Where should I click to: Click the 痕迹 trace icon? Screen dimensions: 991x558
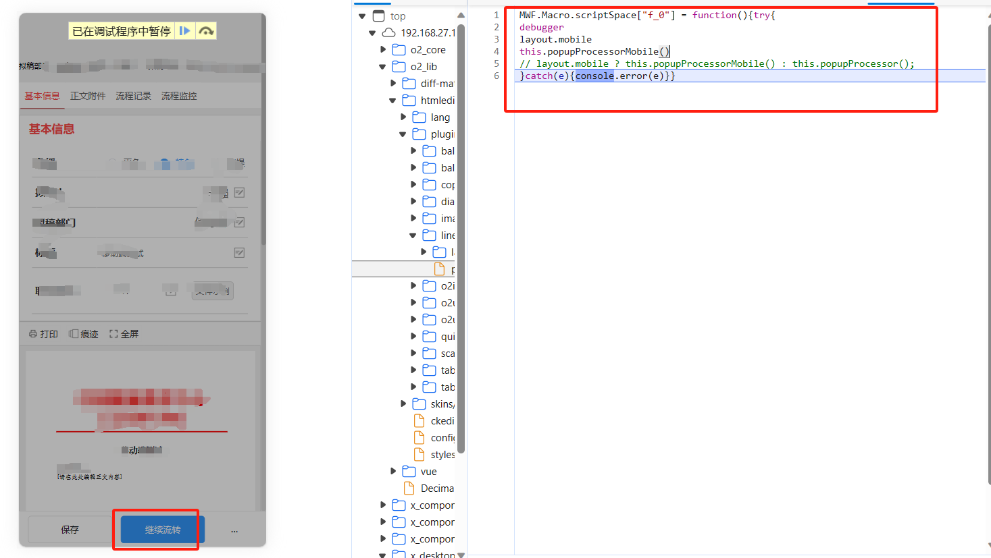(74, 334)
